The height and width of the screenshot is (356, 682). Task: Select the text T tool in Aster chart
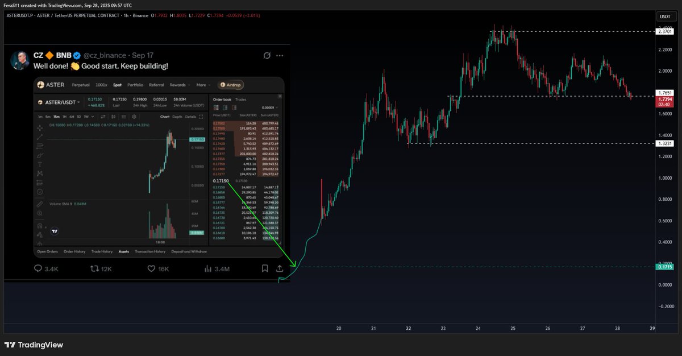click(x=40, y=164)
